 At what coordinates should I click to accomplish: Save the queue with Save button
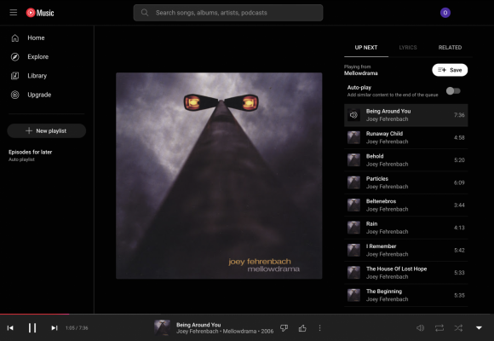click(450, 70)
